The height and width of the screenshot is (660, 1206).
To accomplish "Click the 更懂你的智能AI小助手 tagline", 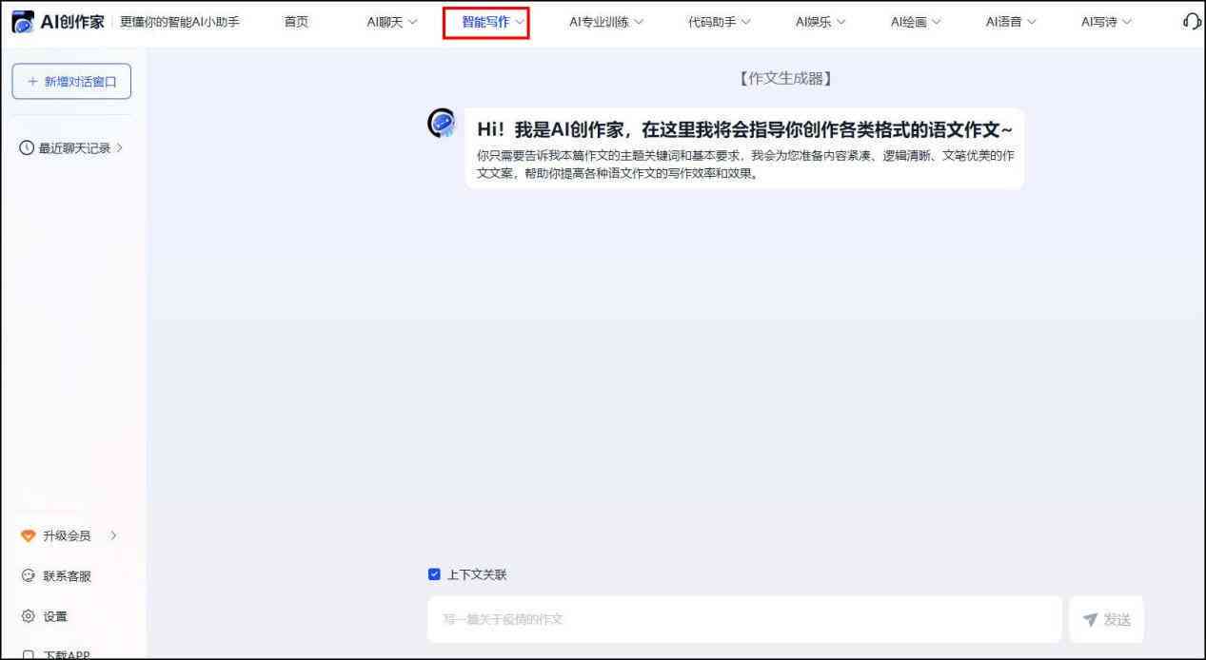I will (180, 22).
